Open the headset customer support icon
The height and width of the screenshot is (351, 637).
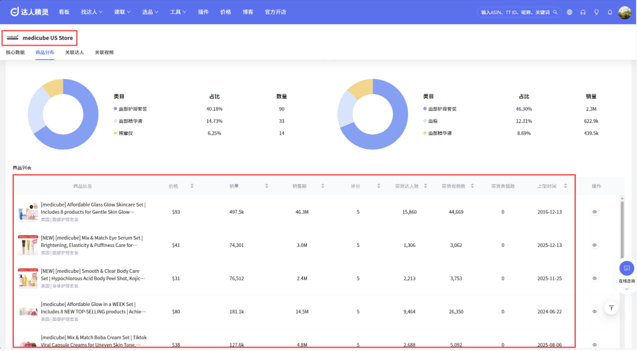coord(583,13)
